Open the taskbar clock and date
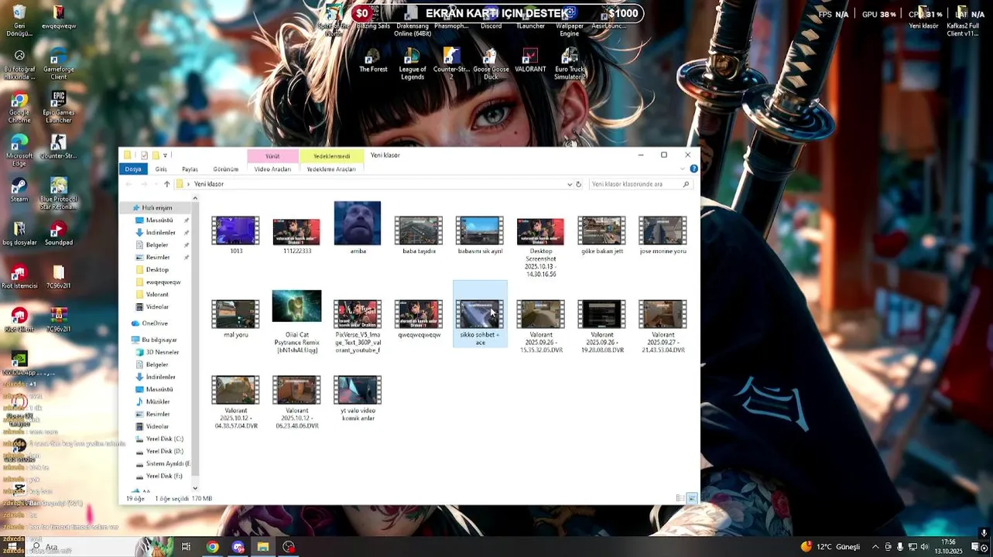This screenshot has height=557, width=993. tap(950, 547)
